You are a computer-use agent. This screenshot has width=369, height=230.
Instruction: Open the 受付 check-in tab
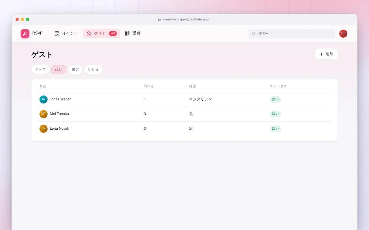click(x=133, y=33)
